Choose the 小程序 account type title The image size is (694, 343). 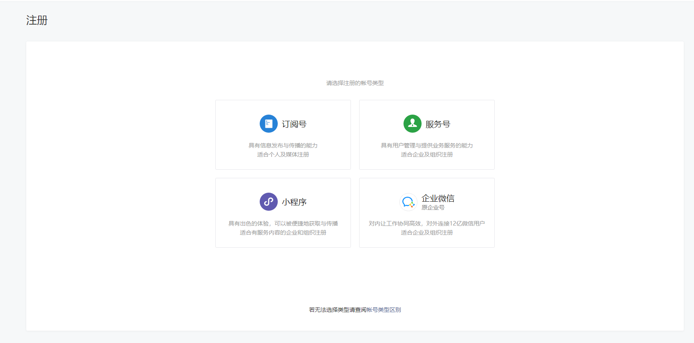click(x=294, y=202)
